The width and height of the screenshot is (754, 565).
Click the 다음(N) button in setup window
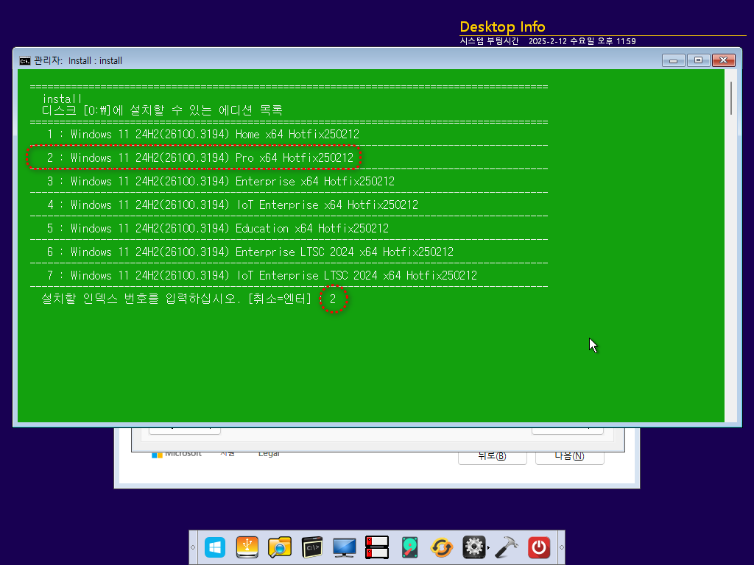[x=569, y=456]
